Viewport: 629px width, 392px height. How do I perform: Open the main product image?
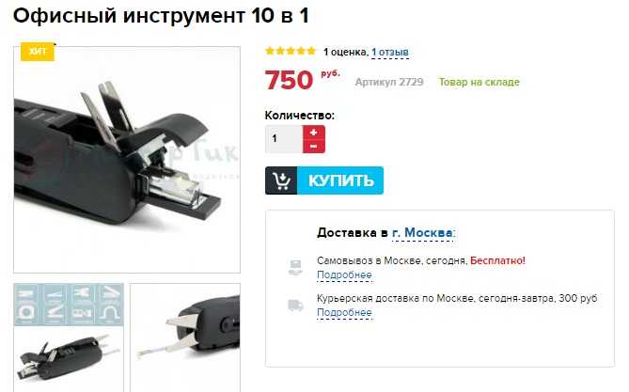tap(127, 160)
